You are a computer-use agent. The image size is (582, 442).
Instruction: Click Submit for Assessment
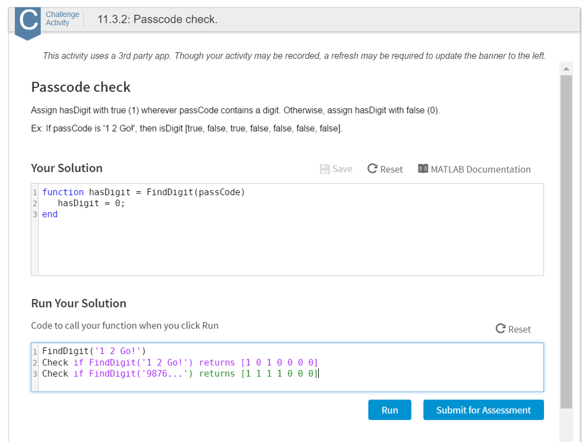click(483, 409)
